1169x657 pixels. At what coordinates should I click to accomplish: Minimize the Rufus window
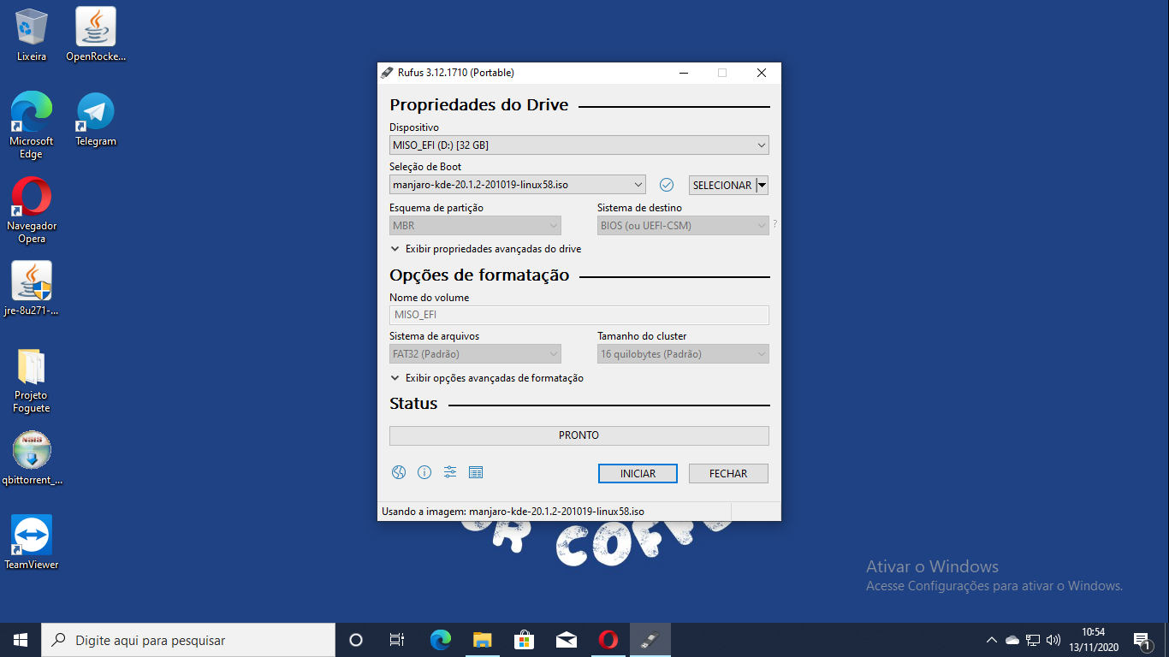point(684,73)
